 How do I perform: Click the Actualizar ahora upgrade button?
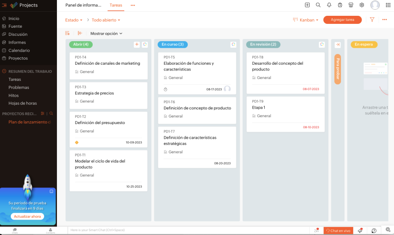(x=27, y=217)
